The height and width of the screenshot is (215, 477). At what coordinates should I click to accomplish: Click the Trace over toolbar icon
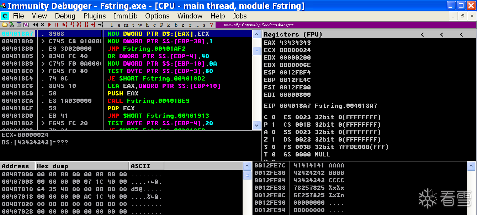pos(86,25)
